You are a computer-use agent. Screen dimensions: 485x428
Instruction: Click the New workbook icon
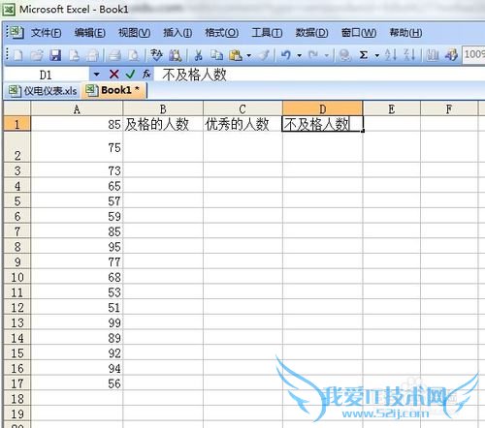point(17,55)
